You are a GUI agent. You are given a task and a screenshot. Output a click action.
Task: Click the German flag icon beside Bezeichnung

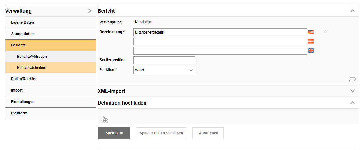pos(310,32)
